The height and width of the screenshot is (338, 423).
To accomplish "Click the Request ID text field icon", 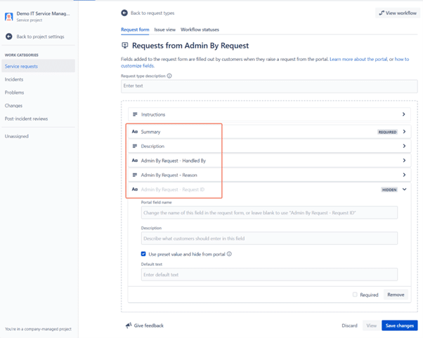I will 135,189.
